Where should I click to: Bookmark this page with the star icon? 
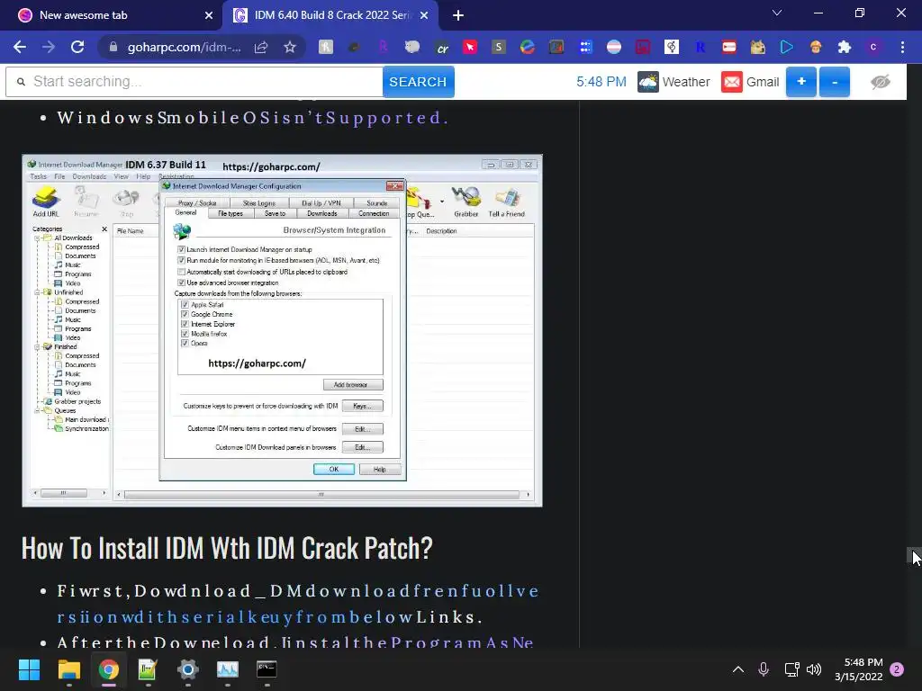(289, 47)
